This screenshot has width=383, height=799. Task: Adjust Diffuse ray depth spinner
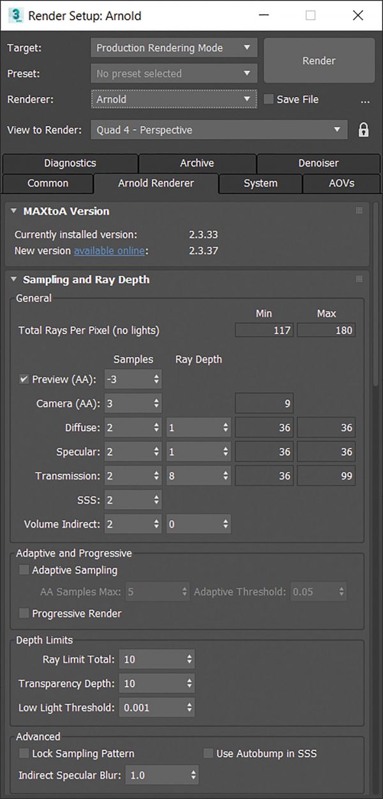click(x=225, y=428)
